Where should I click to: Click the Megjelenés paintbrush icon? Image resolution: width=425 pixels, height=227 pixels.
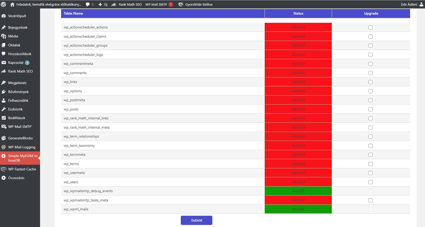pos(4,83)
